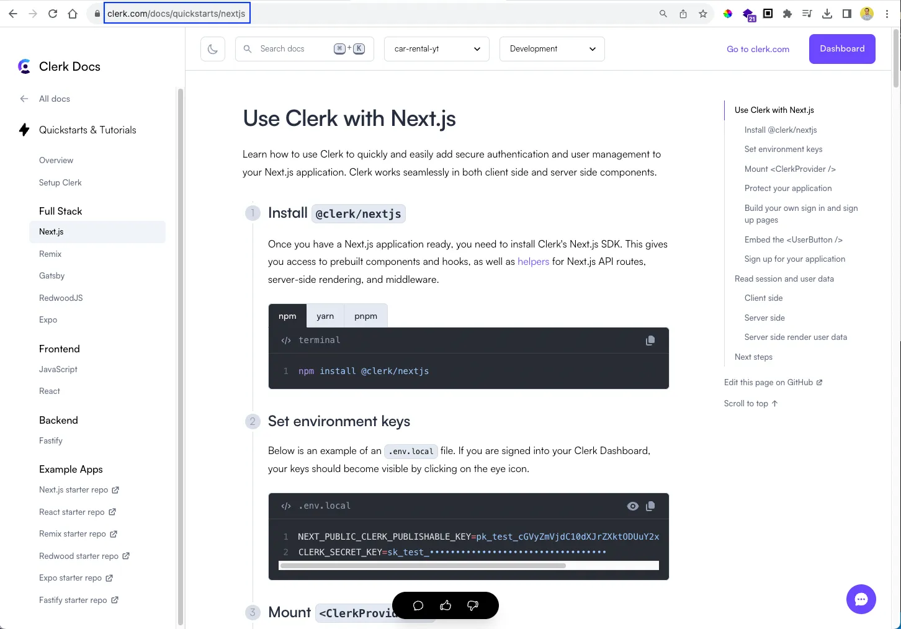Open Remix starter repo link

pyautogui.click(x=78, y=533)
